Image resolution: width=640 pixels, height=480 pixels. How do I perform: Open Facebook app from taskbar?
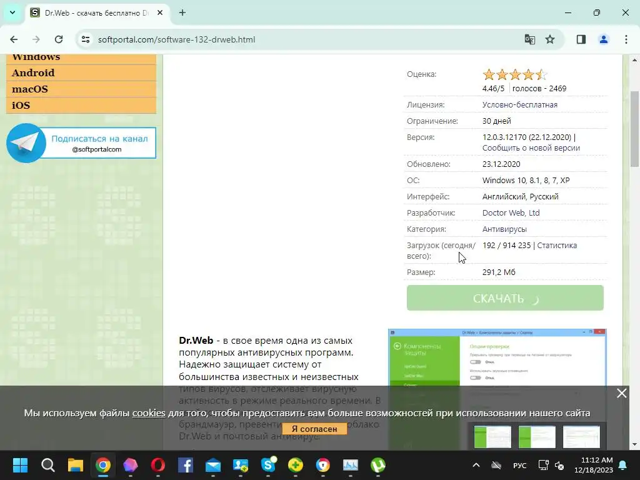(x=185, y=465)
